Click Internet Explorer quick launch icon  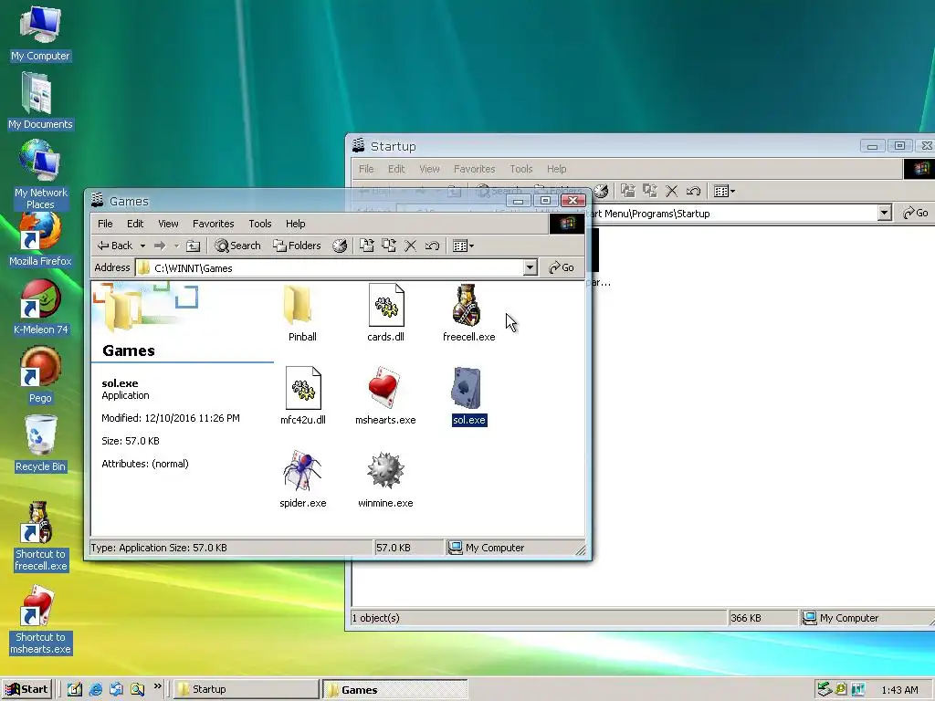coord(95,689)
